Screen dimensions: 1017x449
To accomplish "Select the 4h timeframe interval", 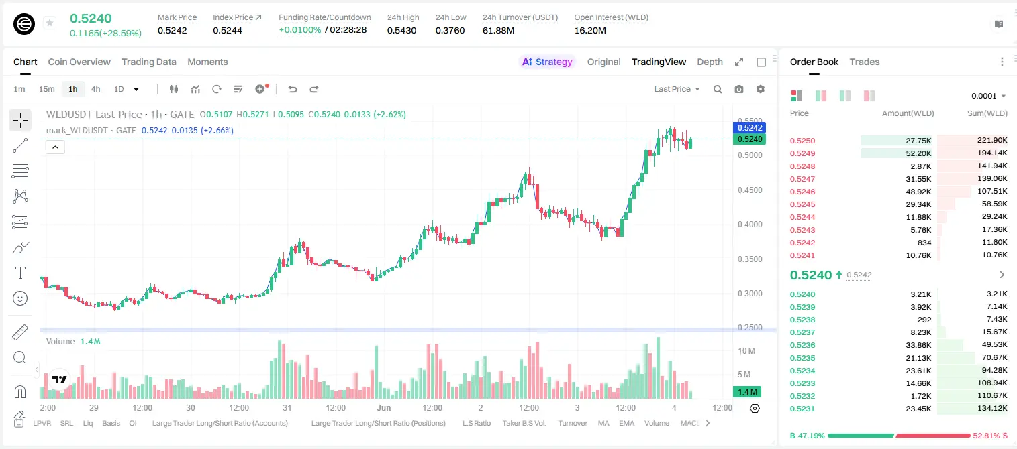I will (95, 89).
